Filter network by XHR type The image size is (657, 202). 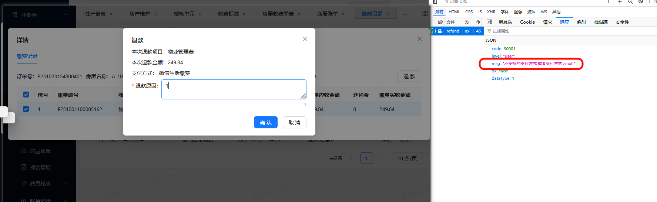tap(491, 12)
